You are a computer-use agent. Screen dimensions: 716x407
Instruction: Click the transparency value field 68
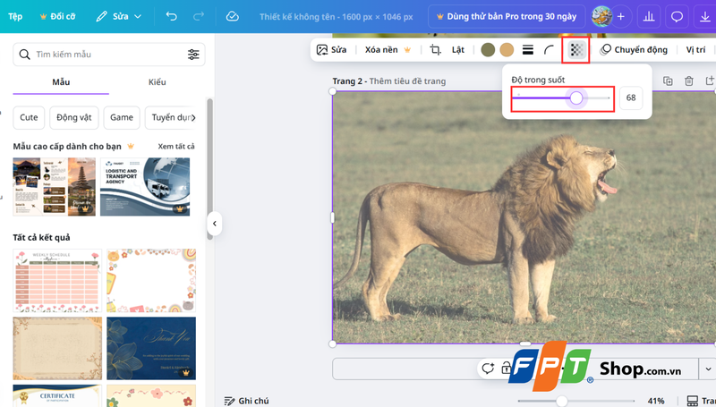click(x=631, y=98)
